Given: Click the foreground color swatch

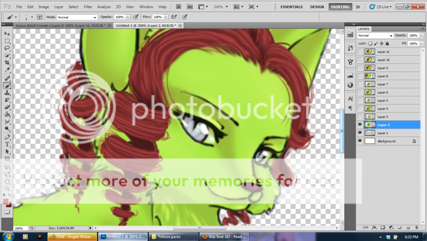Looking at the screenshot, I should 5,201.
